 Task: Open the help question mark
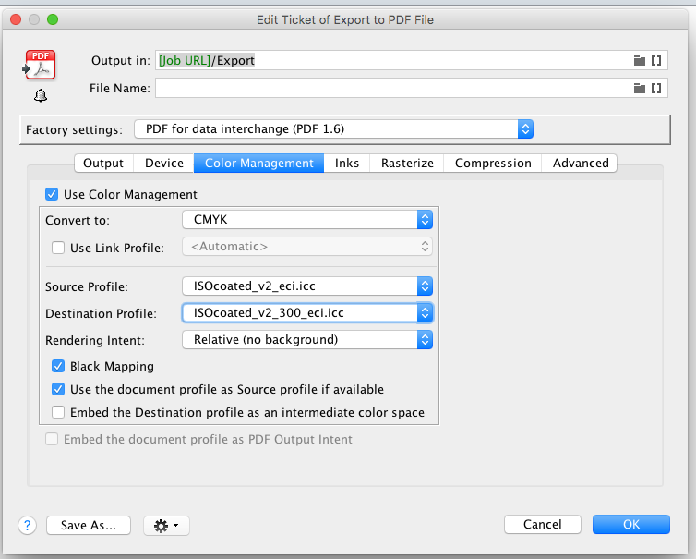pos(27,525)
